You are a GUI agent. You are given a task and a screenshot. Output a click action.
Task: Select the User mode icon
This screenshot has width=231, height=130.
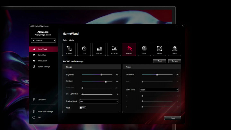(175, 49)
